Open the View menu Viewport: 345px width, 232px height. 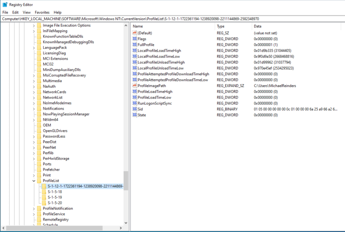(x=27, y=12)
